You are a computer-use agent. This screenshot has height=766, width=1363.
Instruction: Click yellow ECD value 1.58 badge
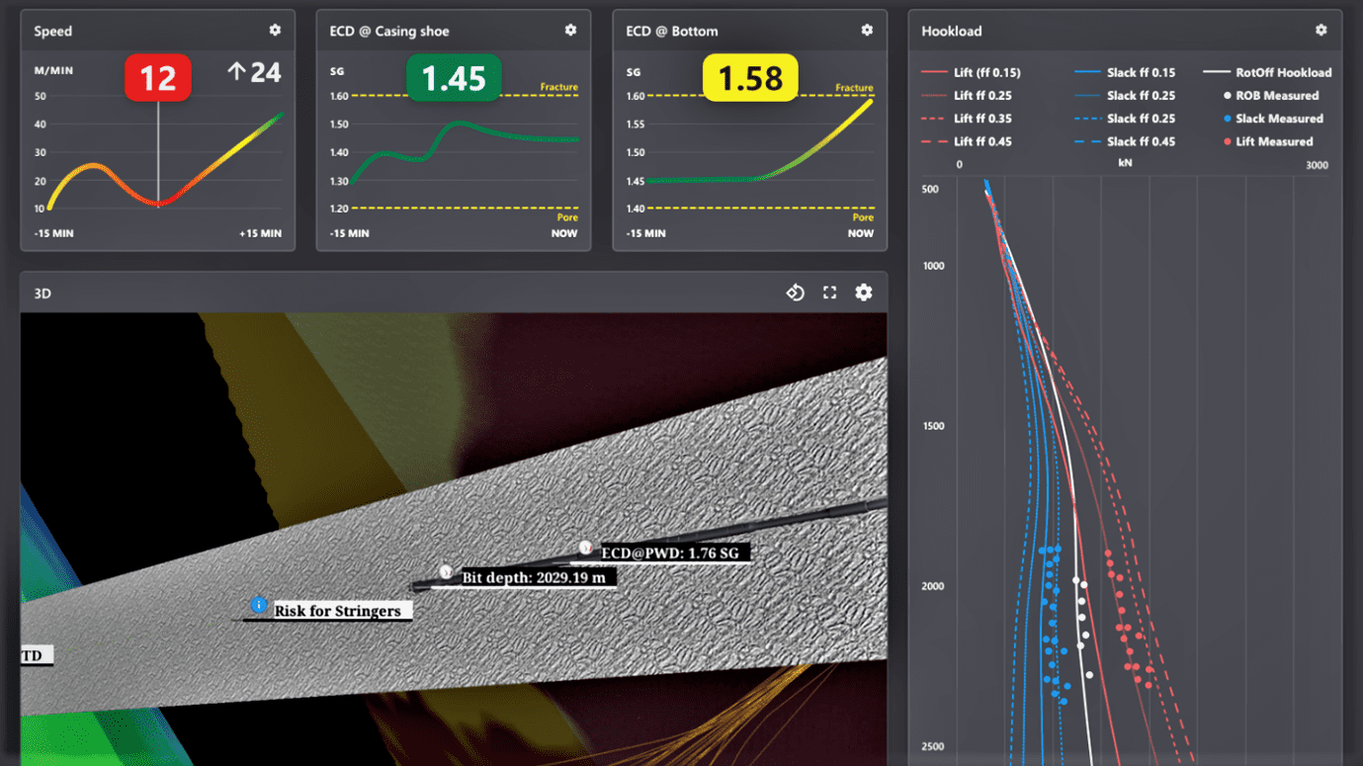click(750, 78)
